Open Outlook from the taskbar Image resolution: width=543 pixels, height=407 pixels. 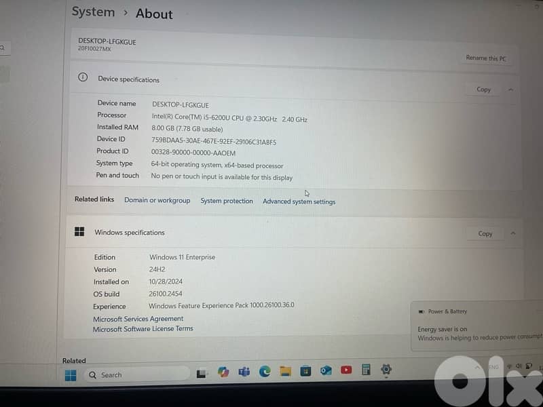[x=324, y=371]
